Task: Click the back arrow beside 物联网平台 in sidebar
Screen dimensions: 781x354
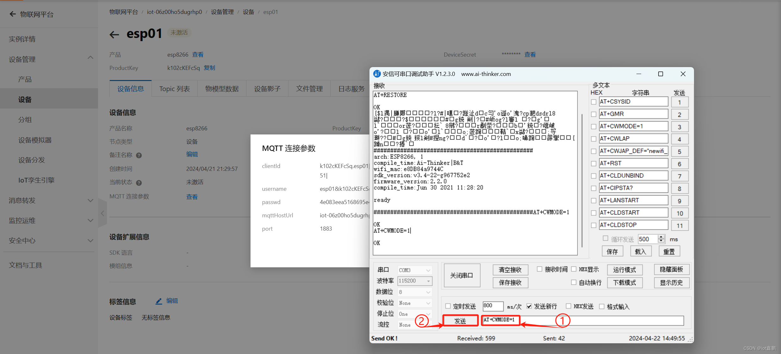Action: [13, 14]
